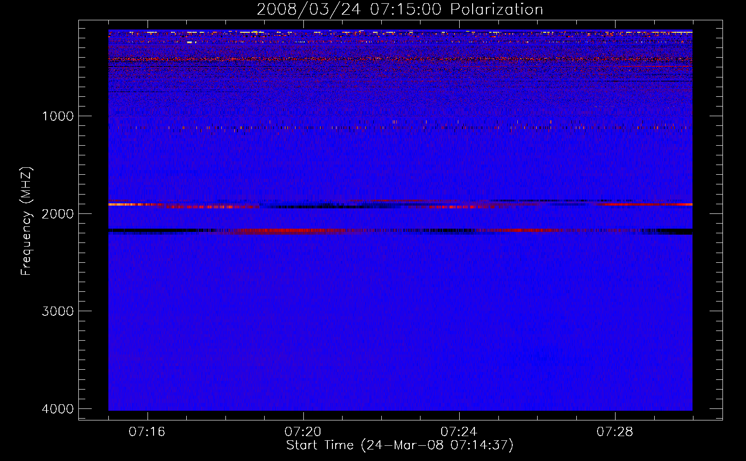Select the 'Frequency (MHZ)' axis label

point(26,222)
